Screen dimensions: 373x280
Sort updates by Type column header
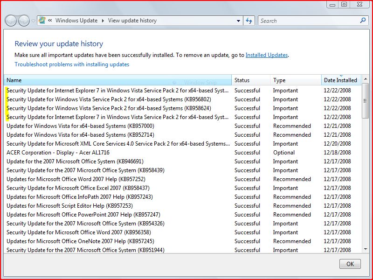tap(296, 80)
